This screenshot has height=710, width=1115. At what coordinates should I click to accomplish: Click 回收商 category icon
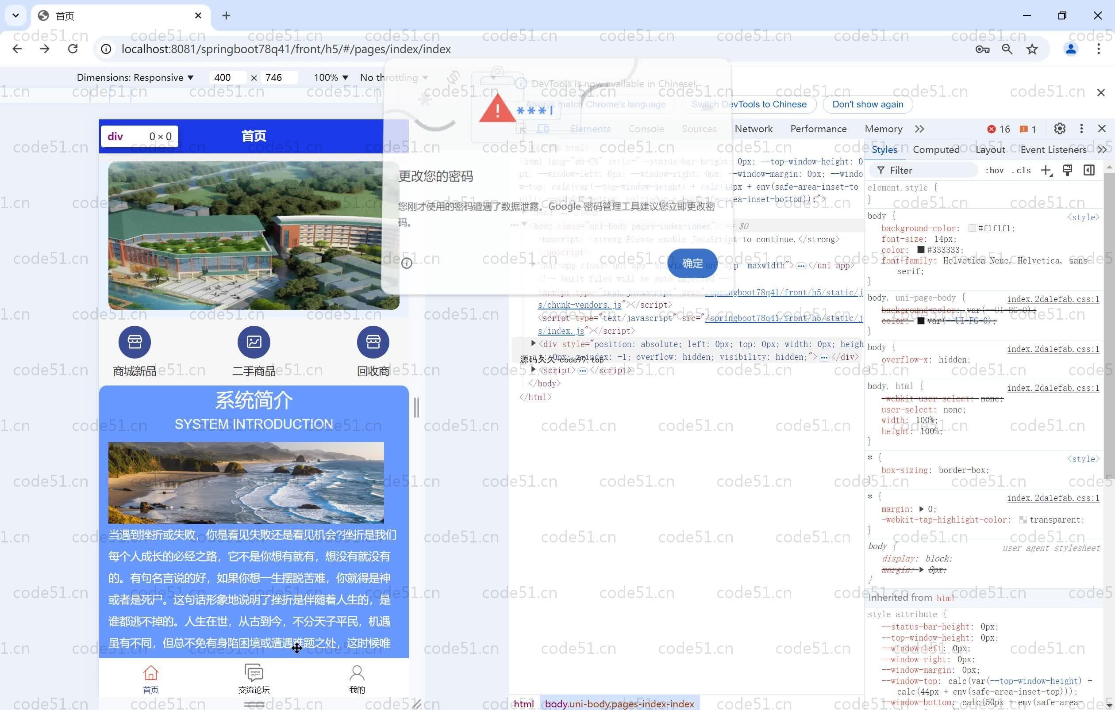(373, 342)
